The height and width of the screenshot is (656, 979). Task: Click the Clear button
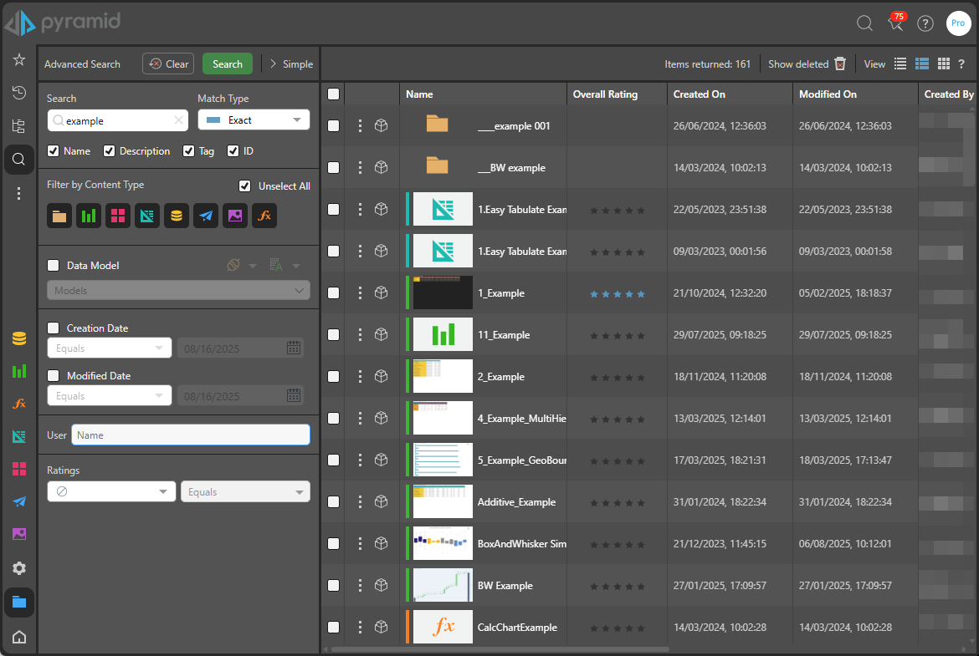coord(168,64)
